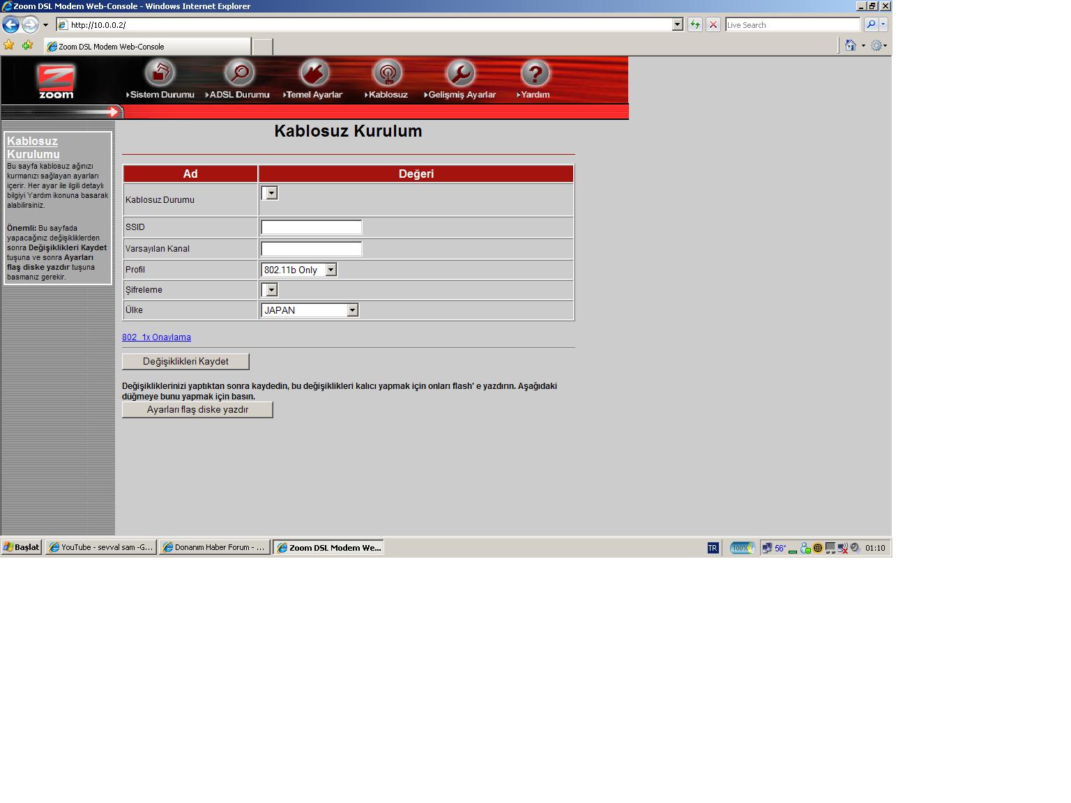Click the refresh button beside the address bar
1071x803 pixels.
pos(695,24)
